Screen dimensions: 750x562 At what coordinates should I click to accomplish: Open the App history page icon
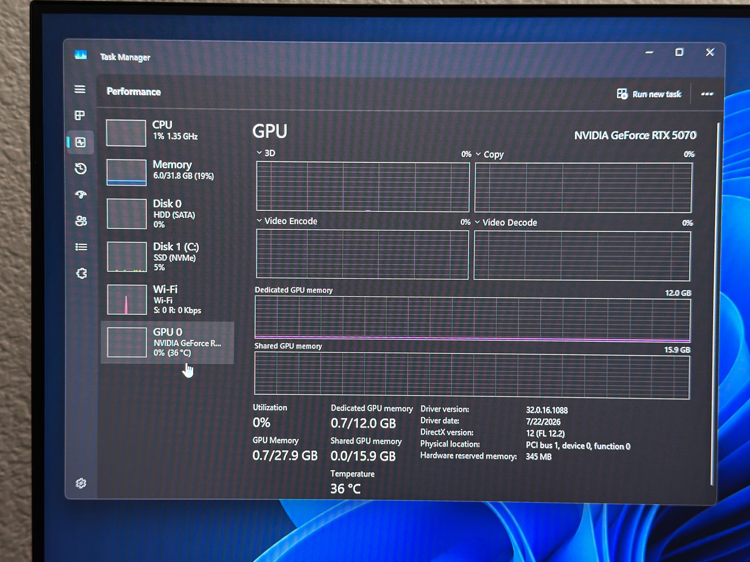81,168
